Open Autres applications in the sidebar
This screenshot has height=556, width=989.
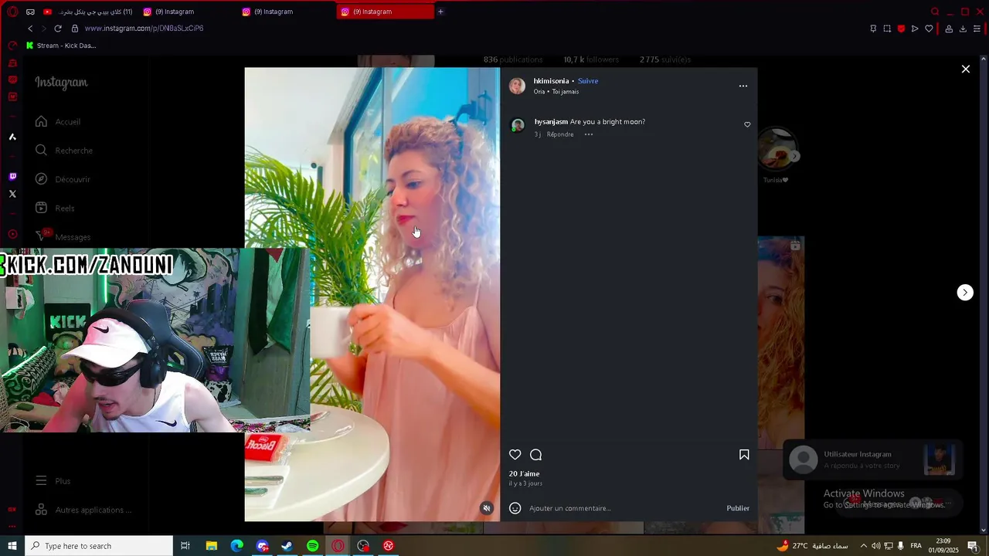[83, 510]
